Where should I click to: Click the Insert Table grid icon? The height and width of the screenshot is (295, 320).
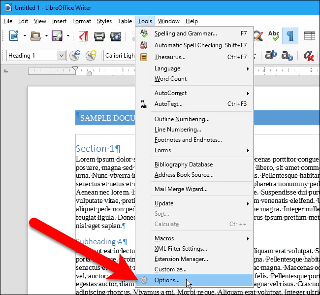[x=310, y=35]
